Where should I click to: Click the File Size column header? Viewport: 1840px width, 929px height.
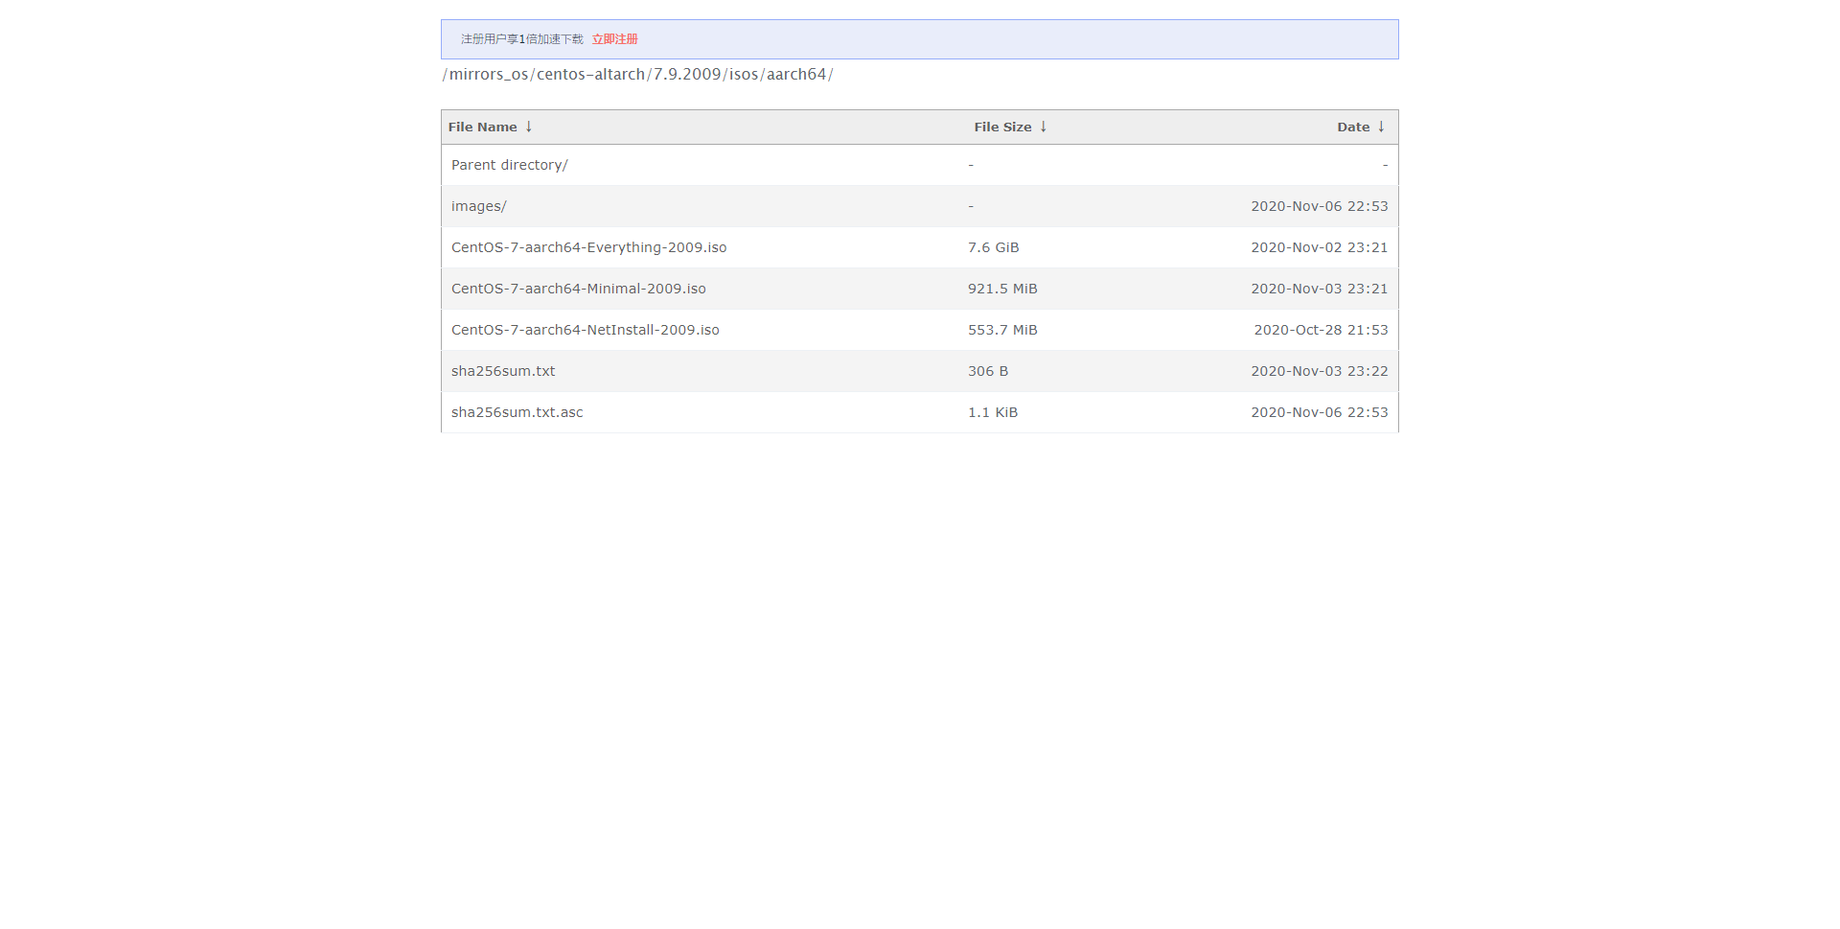click(1002, 127)
